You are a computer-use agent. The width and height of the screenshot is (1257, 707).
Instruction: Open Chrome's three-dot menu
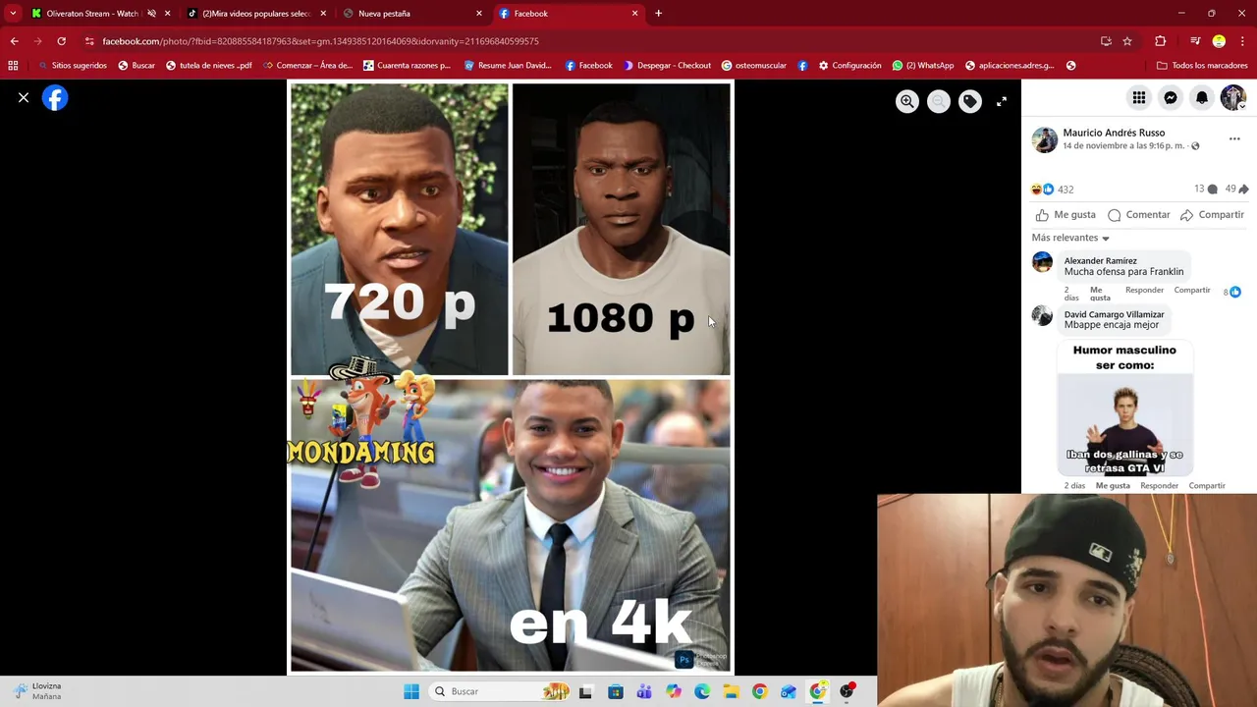1243,41
